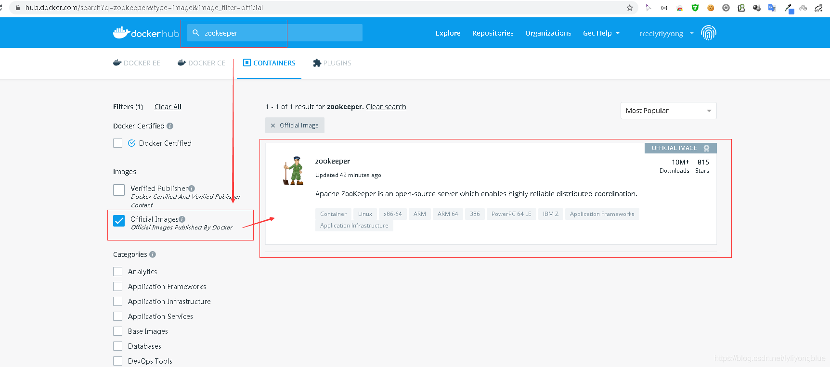This screenshot has width=830, height=367.
Task: Click the Clear All filters link
Action: 168,107
